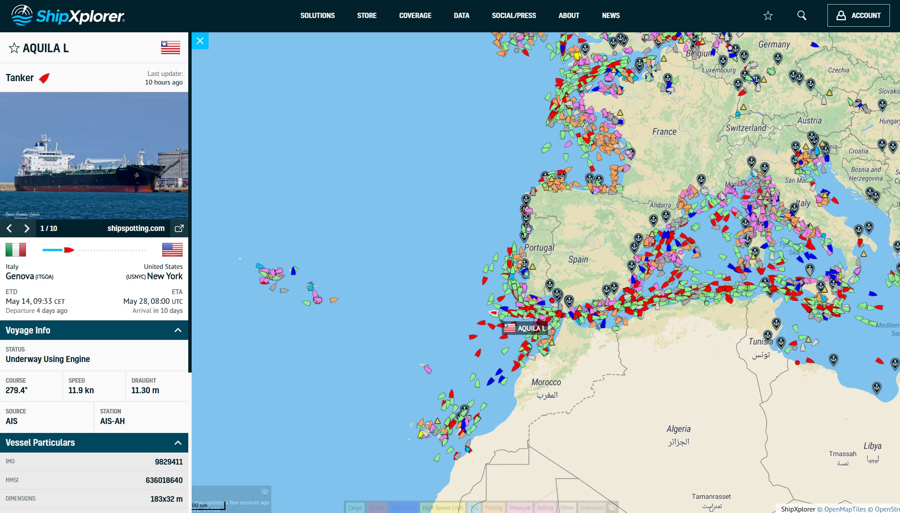The width and height of the screenshot is (900, 513).
Task: Open the COVERAGE menu
Action: 415,15
